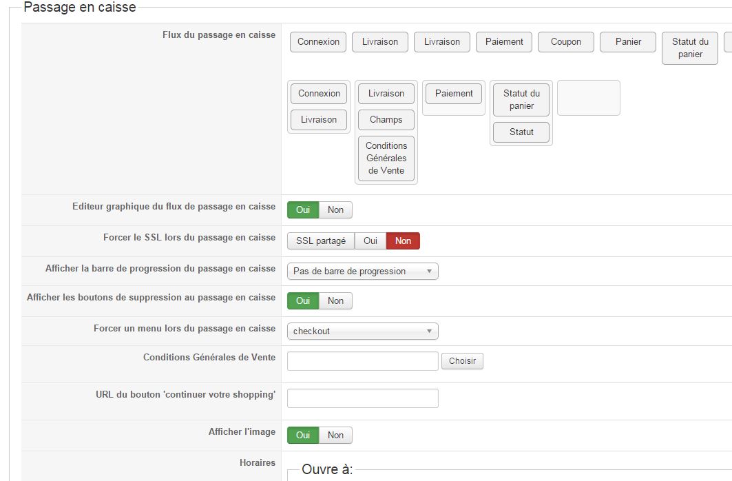Select the Conditions Générales de Vente workflow block

[x=386, y=158]
